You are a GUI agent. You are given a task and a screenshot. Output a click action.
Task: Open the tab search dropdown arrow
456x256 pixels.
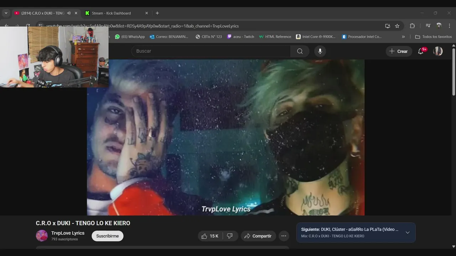point(6,13)
